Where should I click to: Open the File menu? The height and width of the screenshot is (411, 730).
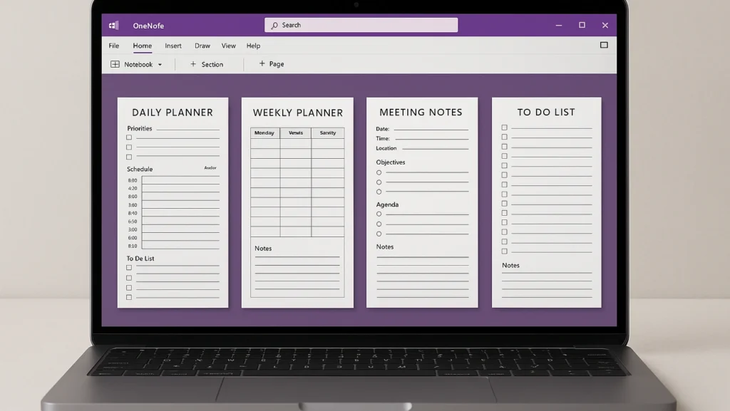pos(113,46)
